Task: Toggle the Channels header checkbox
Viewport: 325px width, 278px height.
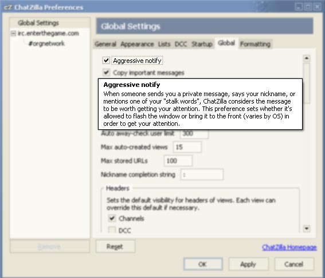Action: 112,218
